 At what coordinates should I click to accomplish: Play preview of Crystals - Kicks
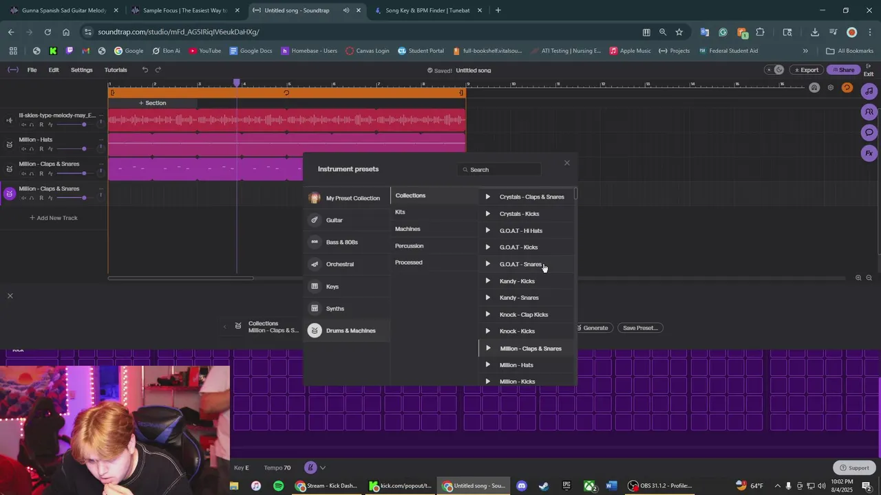(488, 214)
